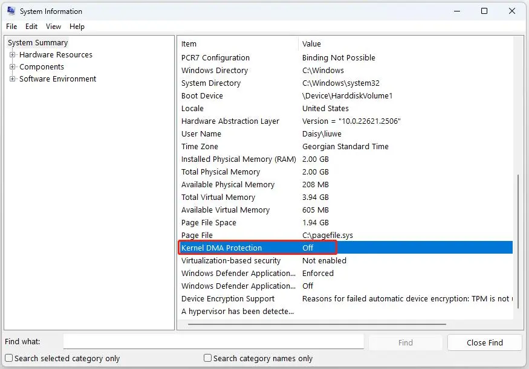Select the Software Environment tree item
This screenshot has width=529, height=369.
57,79
